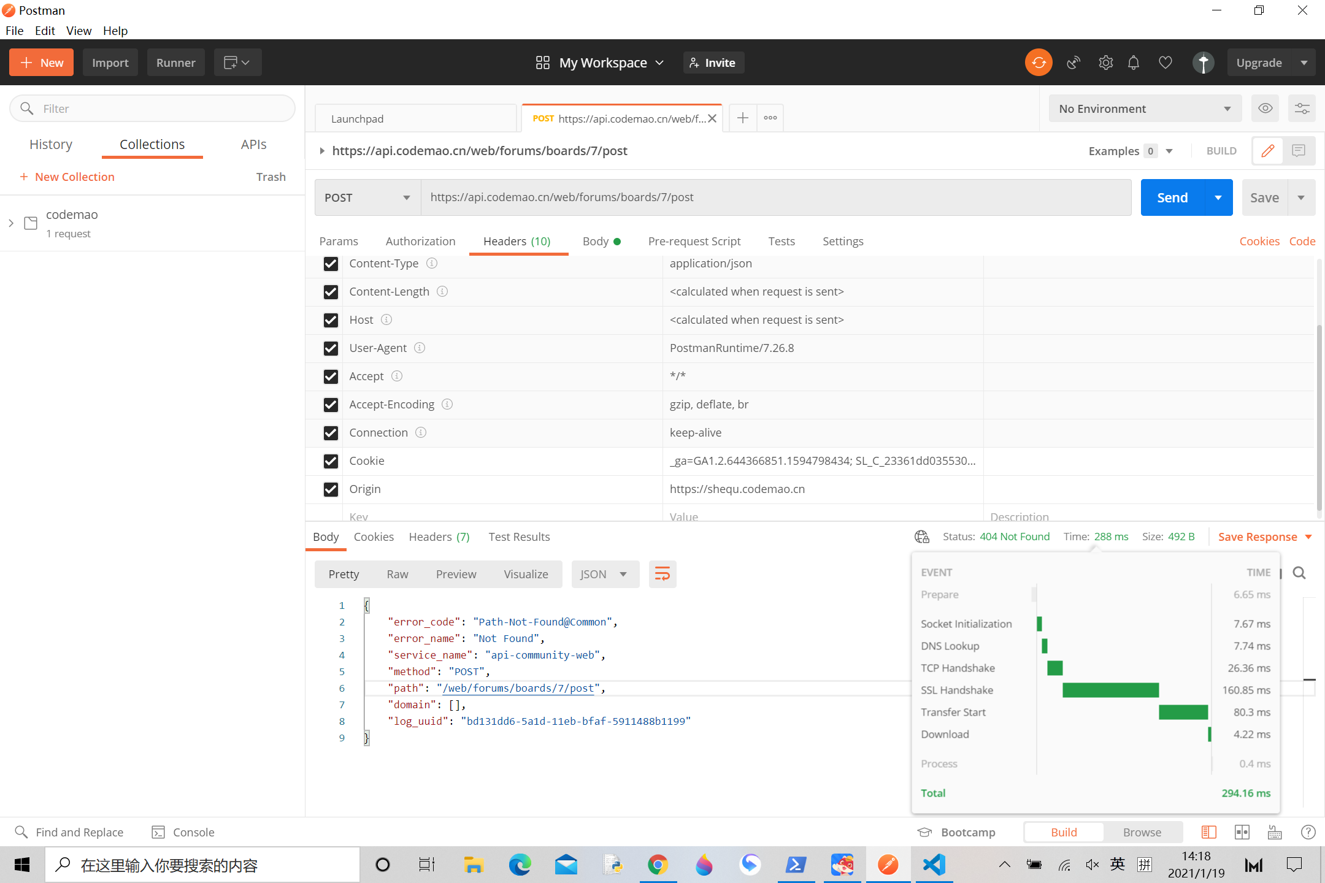The image size is (1325, 883).
Task: Uncheck the Connection header
Action: tap(331, 433)
